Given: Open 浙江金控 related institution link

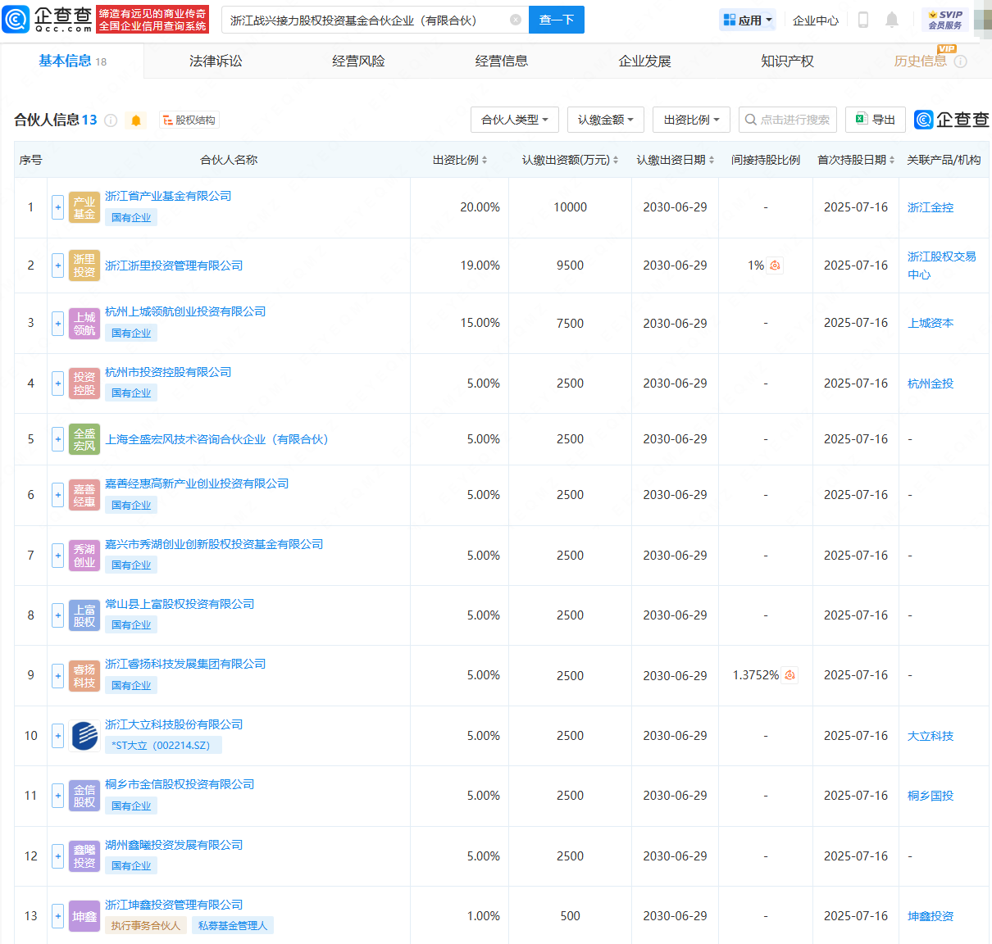Looking at the screenshot, I should click(931, 208).
